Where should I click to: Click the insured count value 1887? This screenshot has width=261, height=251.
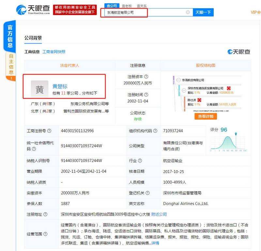65,204
